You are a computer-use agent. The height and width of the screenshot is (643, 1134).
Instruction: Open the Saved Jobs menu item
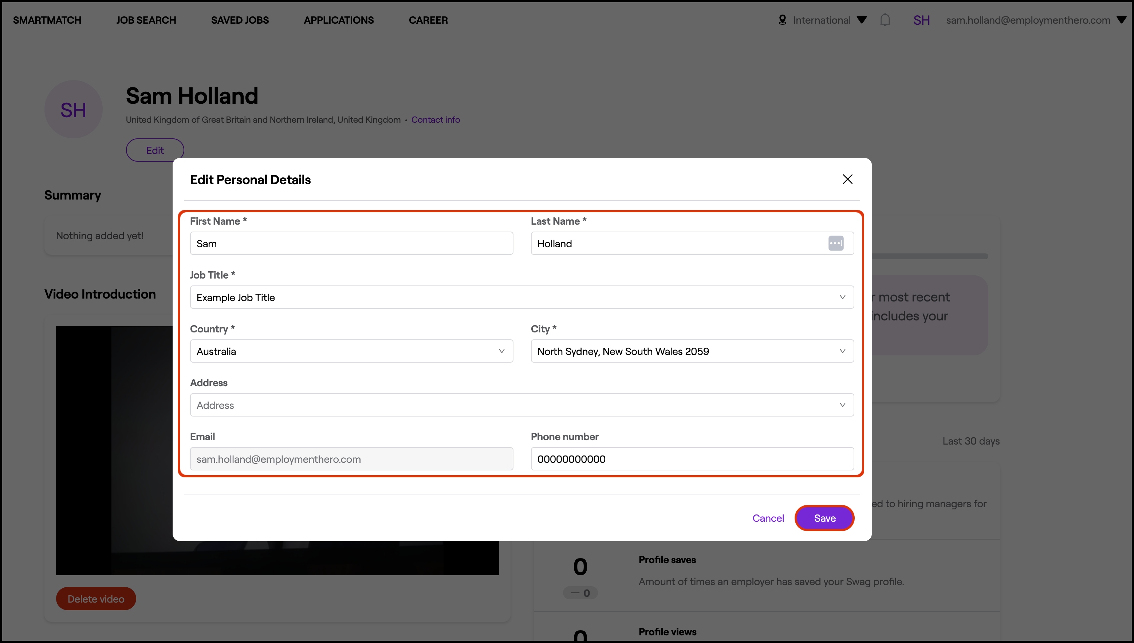click(240, 20)
